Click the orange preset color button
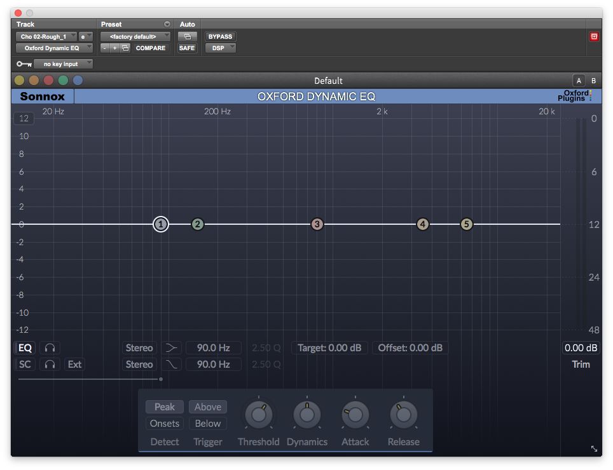The image size is (613, 470). [x=34, y=81]
